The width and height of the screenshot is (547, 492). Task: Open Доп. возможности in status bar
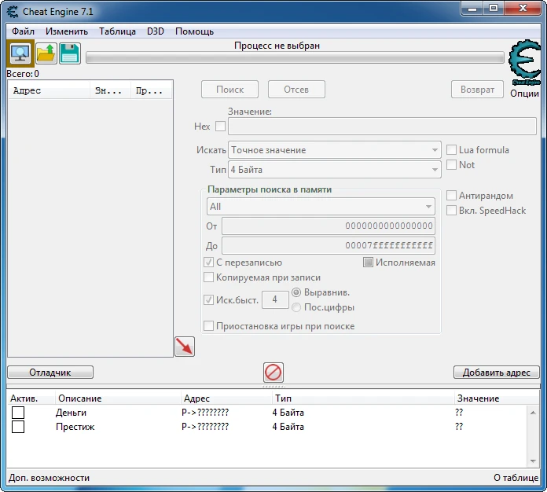point(50,478)
